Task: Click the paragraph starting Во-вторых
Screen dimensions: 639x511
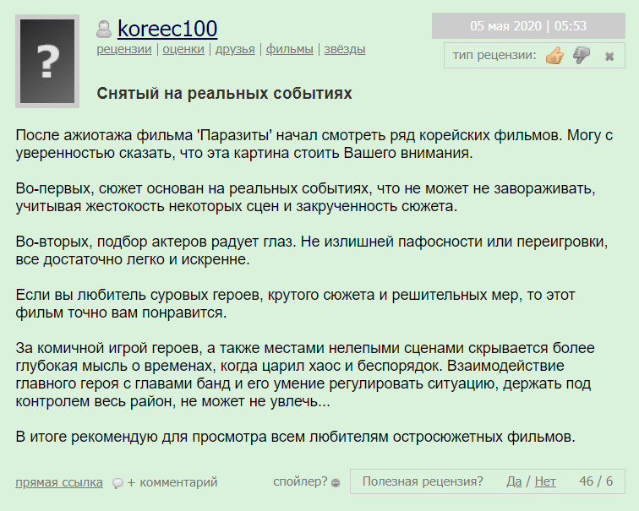Action: pos(312,250)
